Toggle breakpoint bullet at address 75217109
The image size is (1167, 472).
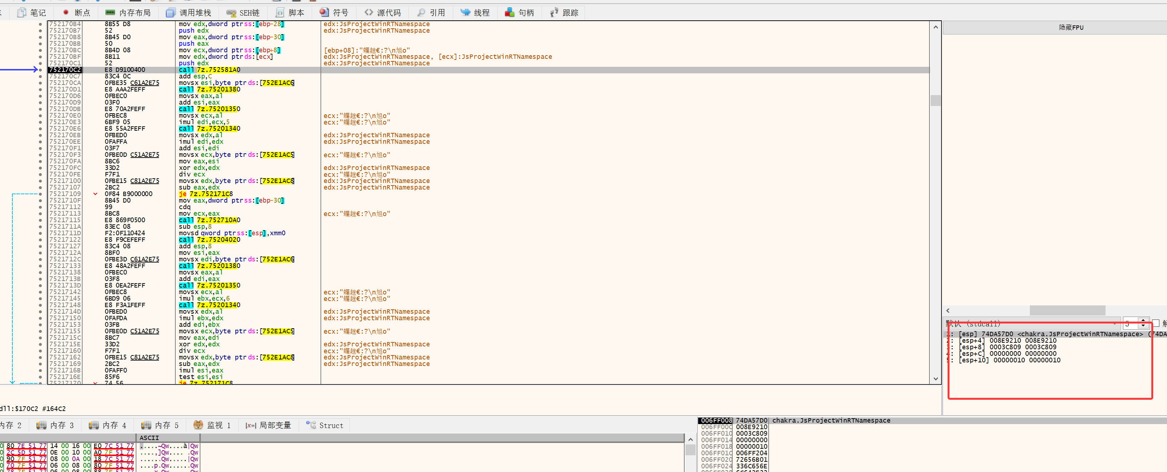(40, 194)
